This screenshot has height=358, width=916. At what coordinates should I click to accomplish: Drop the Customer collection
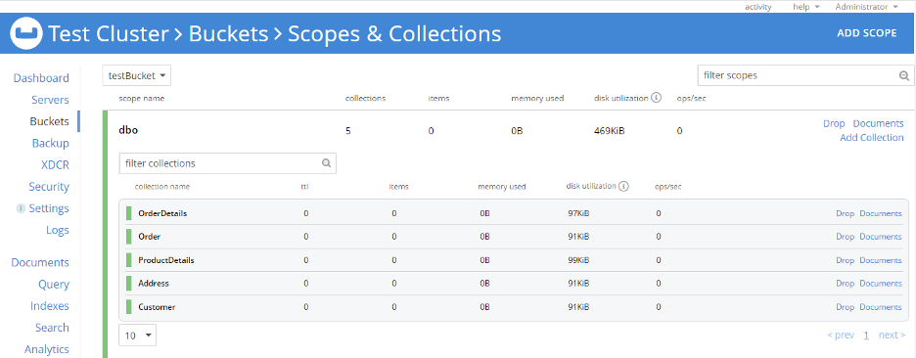[x=845, y=307]
